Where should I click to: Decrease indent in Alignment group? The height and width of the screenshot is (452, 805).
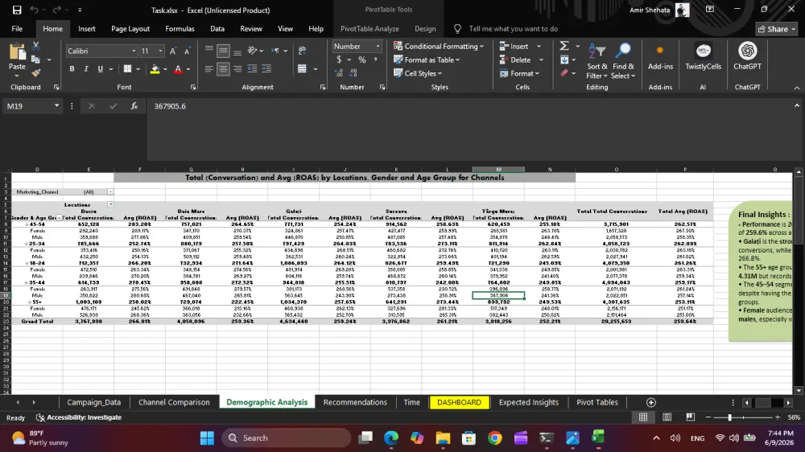point(252,68)
